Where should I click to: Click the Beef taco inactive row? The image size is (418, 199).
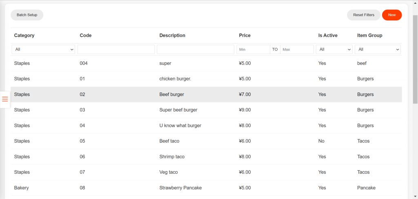click(169, 141)
